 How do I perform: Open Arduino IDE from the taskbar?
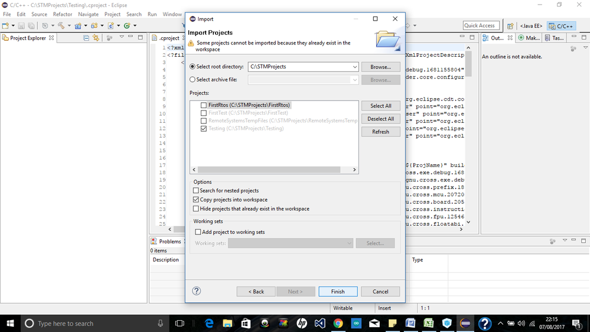click(356, 323)
